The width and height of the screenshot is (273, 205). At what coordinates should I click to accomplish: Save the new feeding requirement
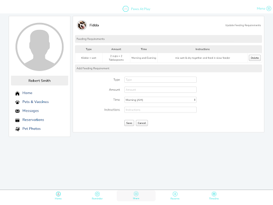click(129, 123)
